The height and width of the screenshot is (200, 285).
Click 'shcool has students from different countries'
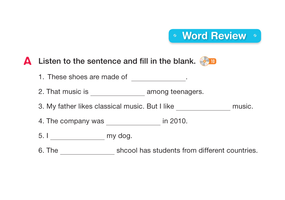(187, 151)
